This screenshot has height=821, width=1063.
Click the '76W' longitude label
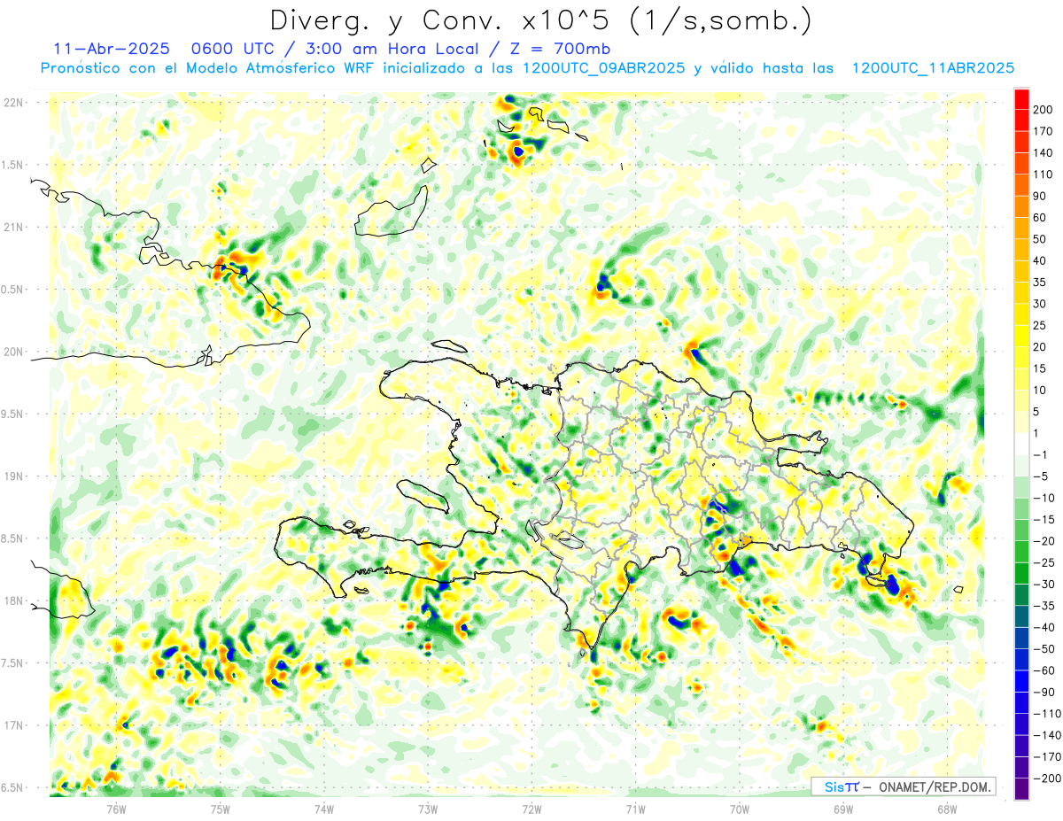pos(116,809)
